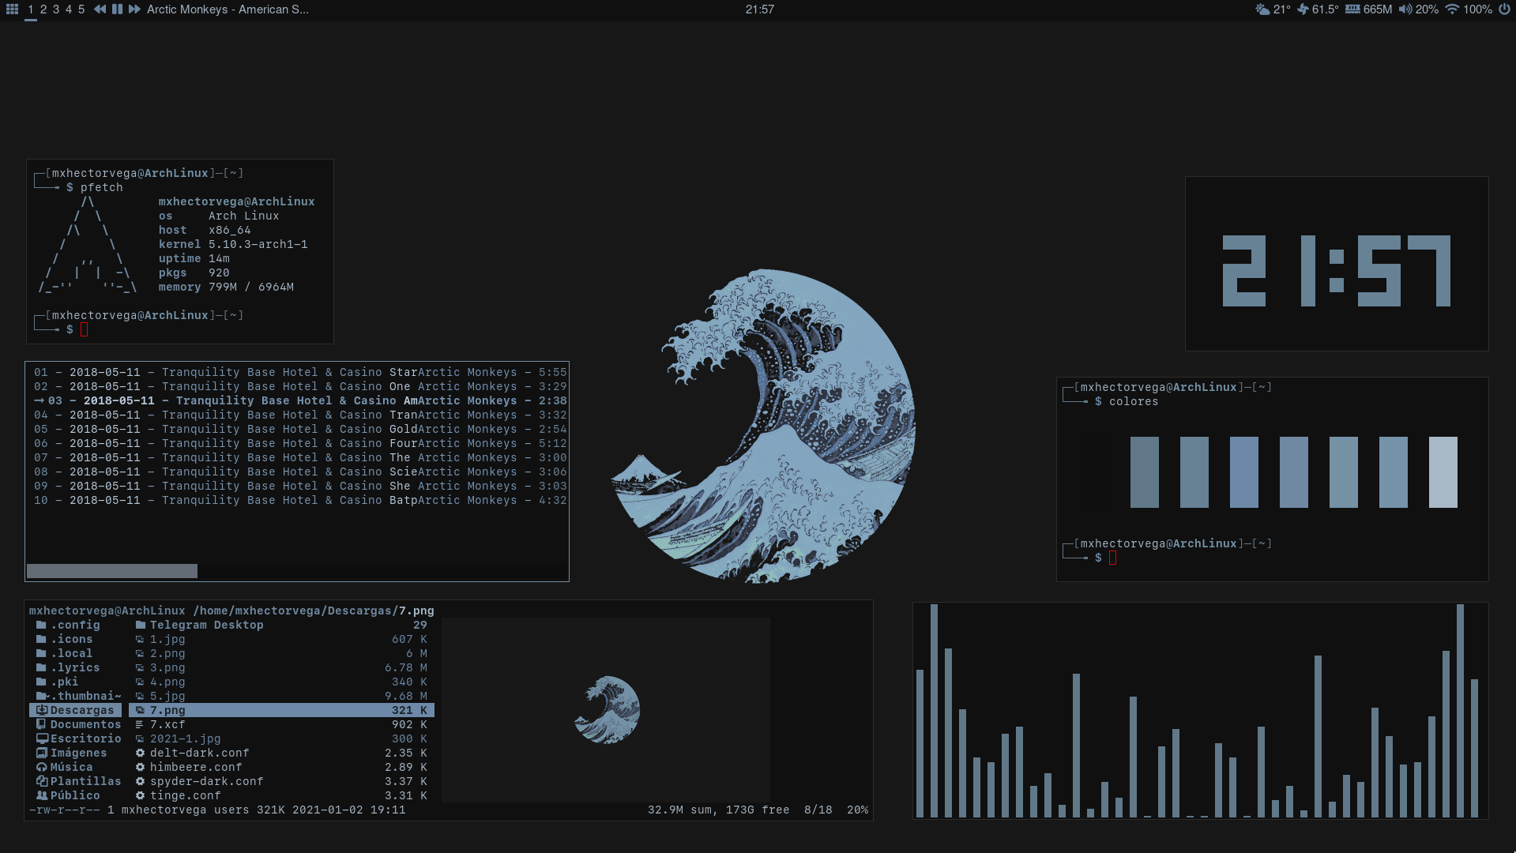1516x853 pixels.
Task: Click the volume speaker icon
Action: (x=1405, y=9)
